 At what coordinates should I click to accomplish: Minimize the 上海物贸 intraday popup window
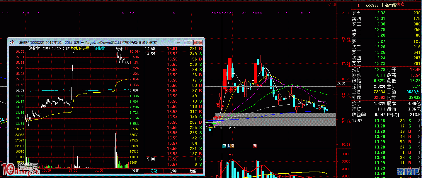[x=178, y=42]
